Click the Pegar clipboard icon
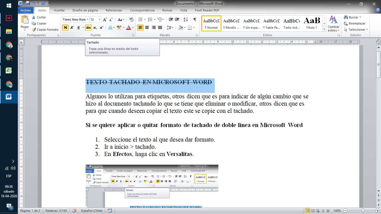Image resolution: width=381 pixels, height=214 pixels. pyautogui.click(x=25, y=20)
